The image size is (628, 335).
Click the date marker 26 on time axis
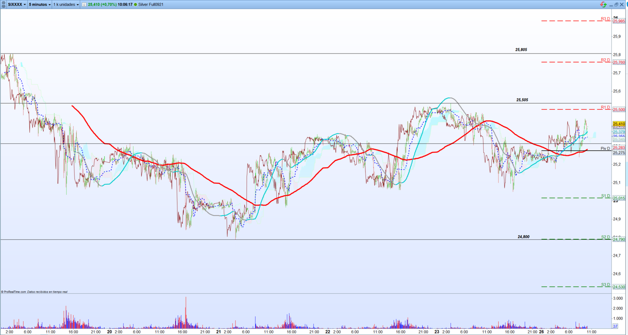[x=541, y=332]
